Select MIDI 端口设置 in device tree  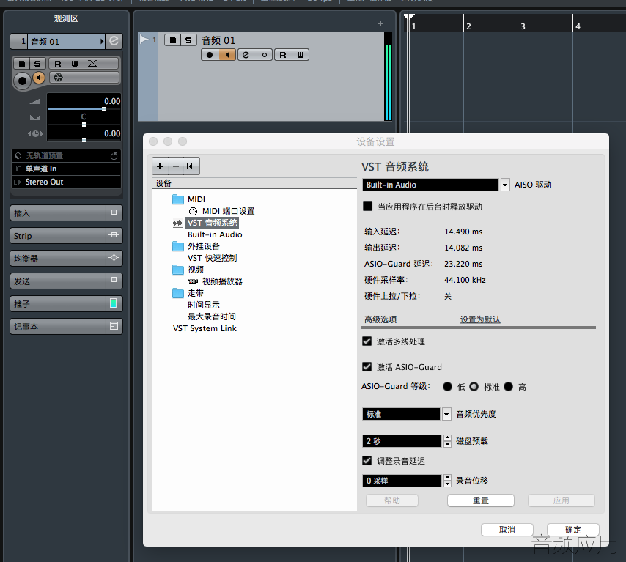(x=228, y=211)
